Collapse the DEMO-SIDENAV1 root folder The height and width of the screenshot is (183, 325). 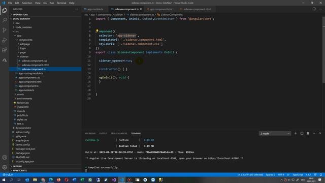coord(21,19)
